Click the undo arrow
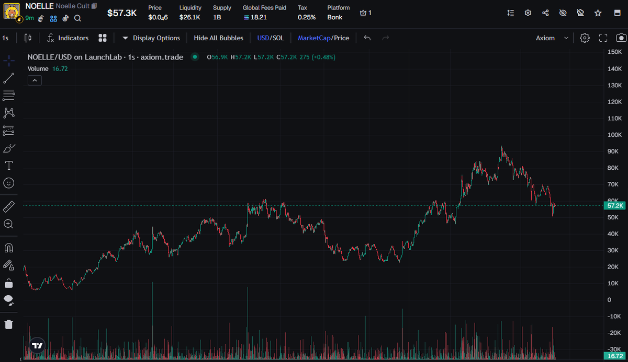Viewport: 628px width, 362px height. click(367, 38)
